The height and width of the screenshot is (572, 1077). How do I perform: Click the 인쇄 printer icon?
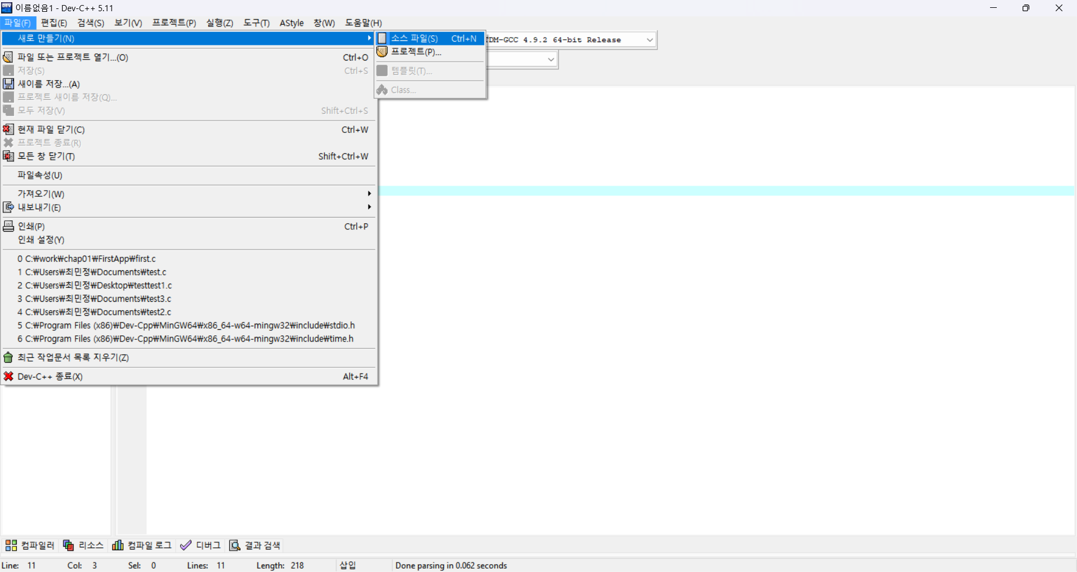(8, 226)
